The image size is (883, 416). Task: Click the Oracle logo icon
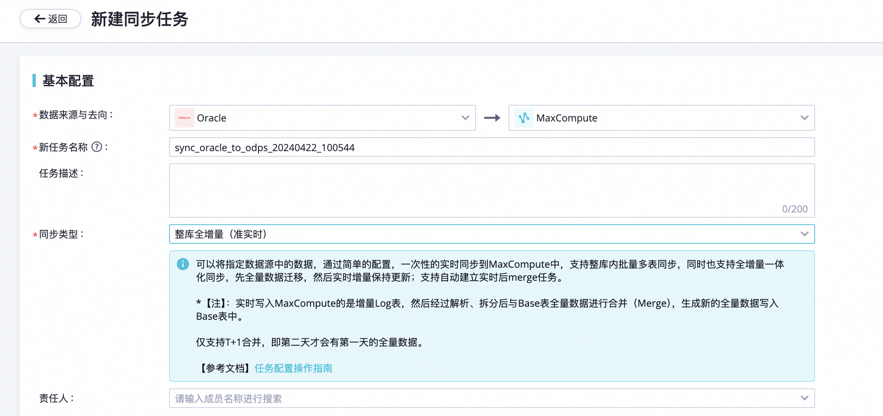[185, 118]
